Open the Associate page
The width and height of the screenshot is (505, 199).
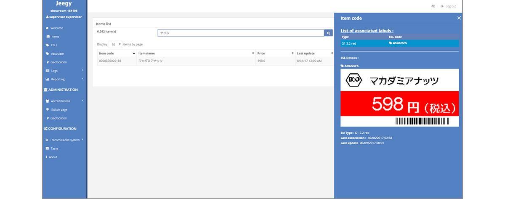57,54
